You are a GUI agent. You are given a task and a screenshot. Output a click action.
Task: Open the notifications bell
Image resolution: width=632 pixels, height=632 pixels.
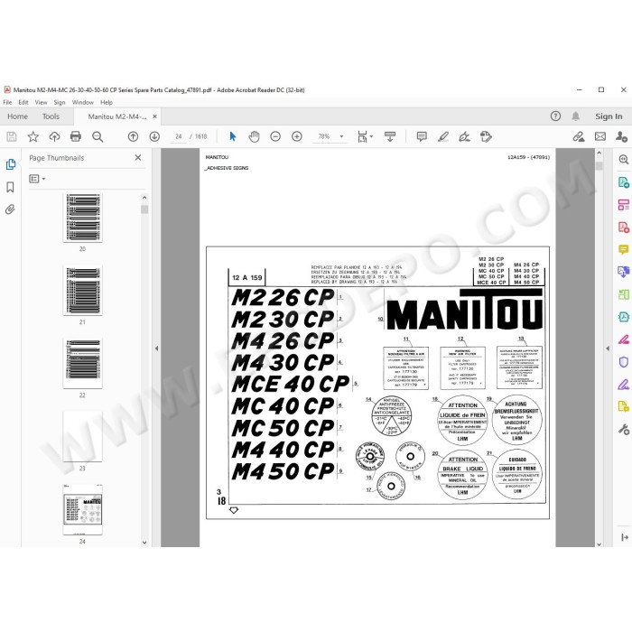coord(576,116)
